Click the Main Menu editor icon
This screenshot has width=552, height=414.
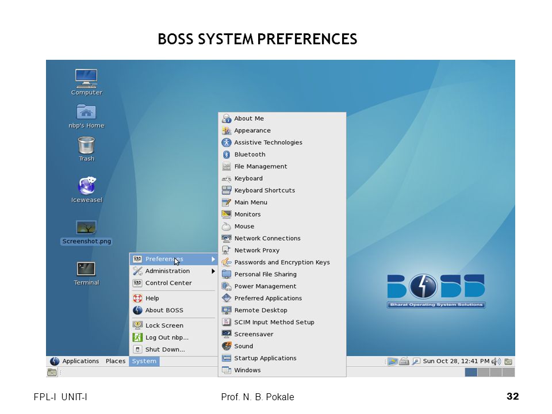tap(227, 202)
